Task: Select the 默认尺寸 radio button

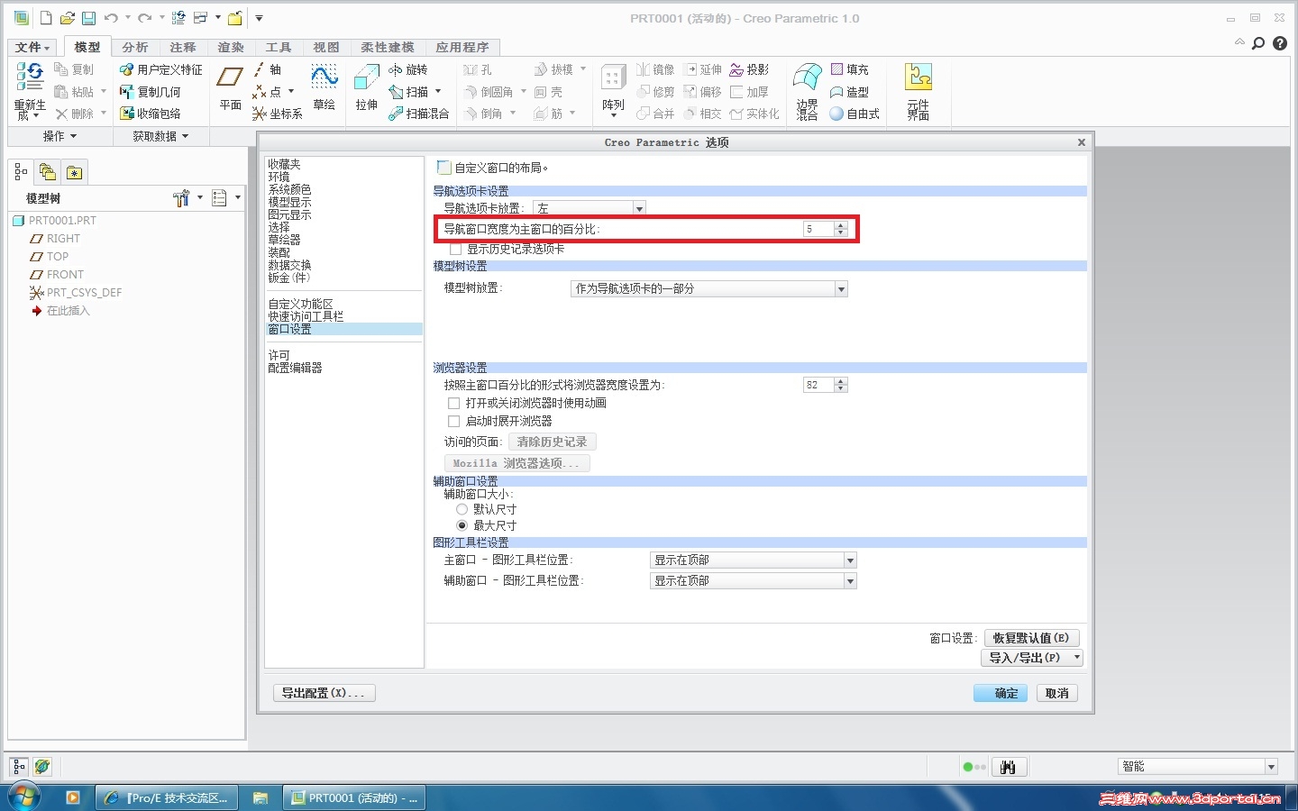Action: click(x=462, y=509)
